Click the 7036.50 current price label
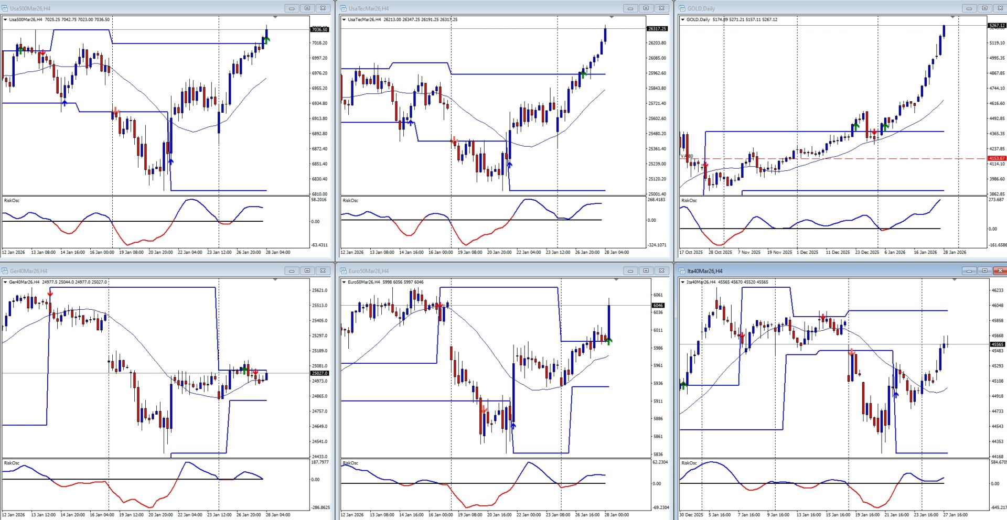 pyautogui.click(x=319, y=29)
